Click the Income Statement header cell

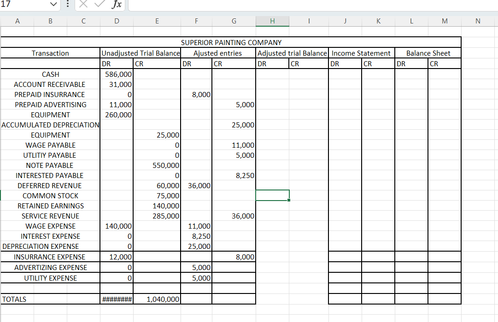click(x=362, y=53)
